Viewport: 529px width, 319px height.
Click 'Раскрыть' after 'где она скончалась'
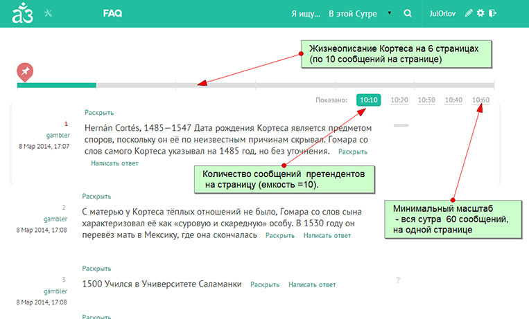[279, 236]
